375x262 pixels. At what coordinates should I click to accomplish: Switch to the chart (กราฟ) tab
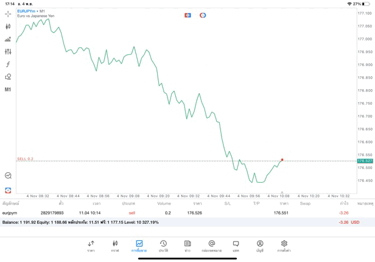click(x=115, y=246)
